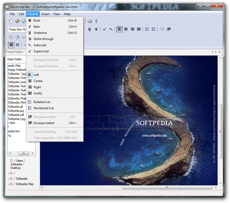This screenshot has height=203, width=230.
Task: Choose Underline in the Format menu
Action: (x=55, y=33)
